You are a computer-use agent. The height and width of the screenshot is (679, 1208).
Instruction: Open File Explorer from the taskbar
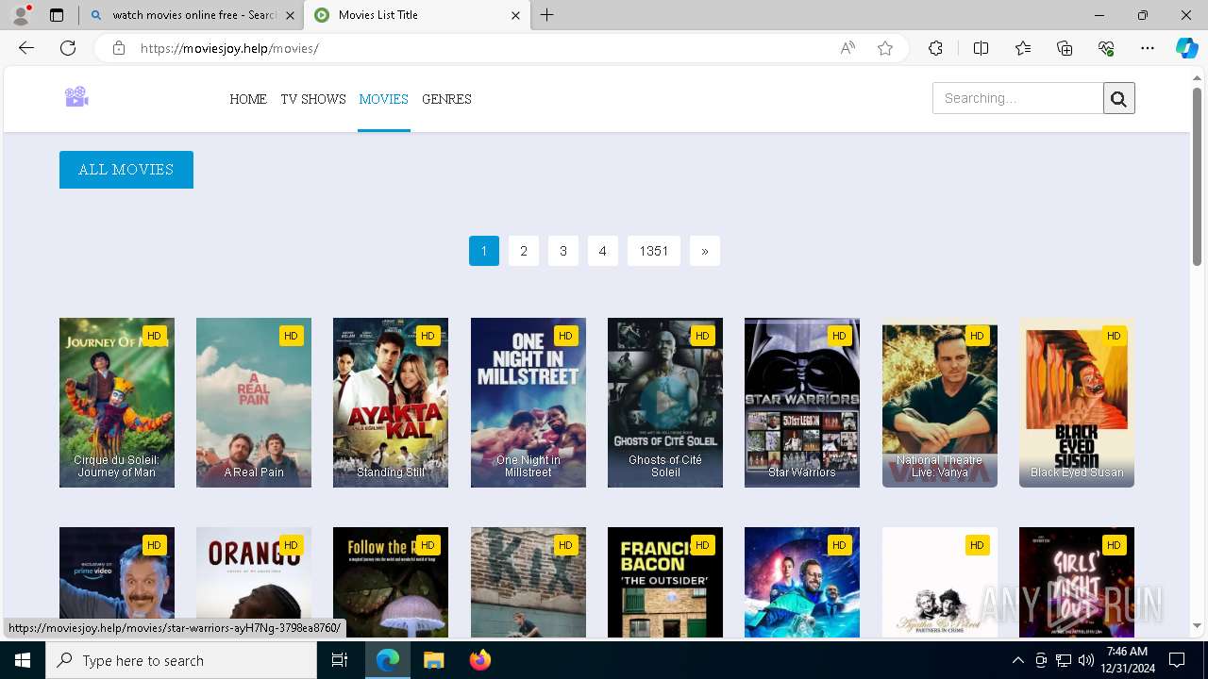(x=433, y=660)
